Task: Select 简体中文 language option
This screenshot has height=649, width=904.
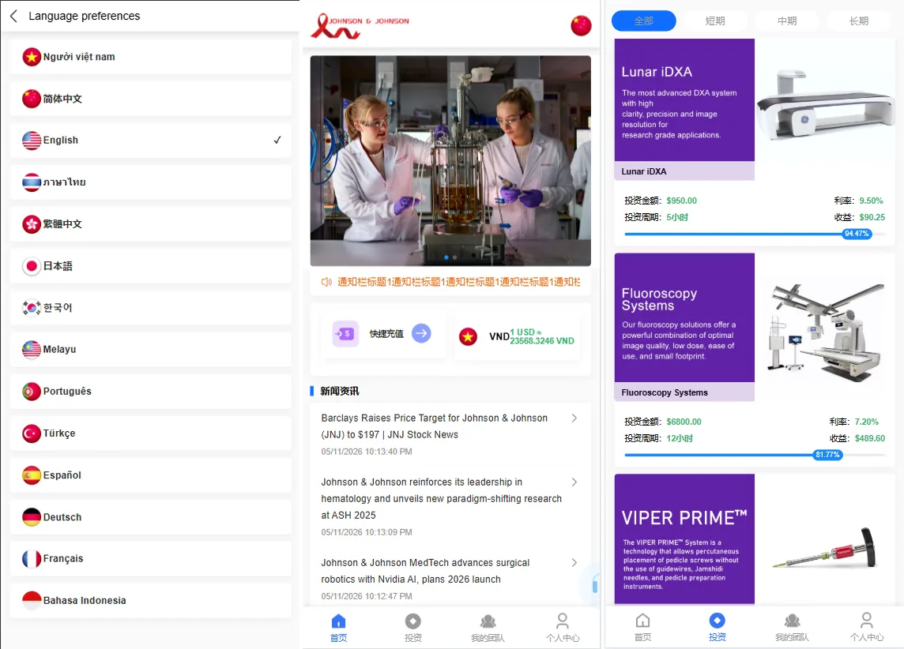Action: click(x=150, y=99)
